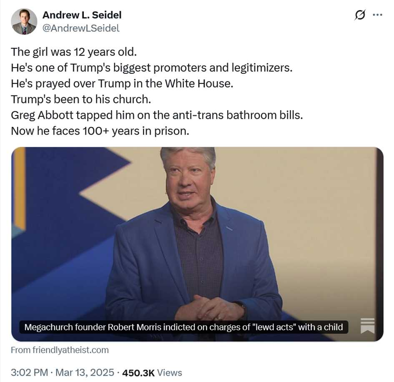The height and width of the screenshot is (382, 394).
Task: Click the 'prayed over Trump in the White House' line
Action: click(x=122, y=83)
